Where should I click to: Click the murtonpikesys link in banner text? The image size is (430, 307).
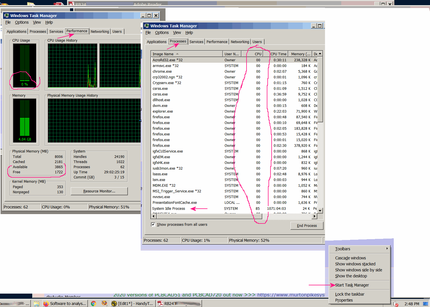point(291,295)
